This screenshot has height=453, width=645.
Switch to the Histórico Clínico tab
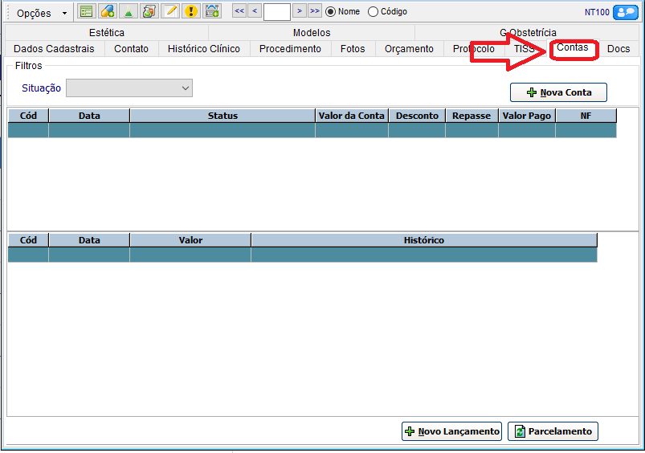tap(203, 49)
